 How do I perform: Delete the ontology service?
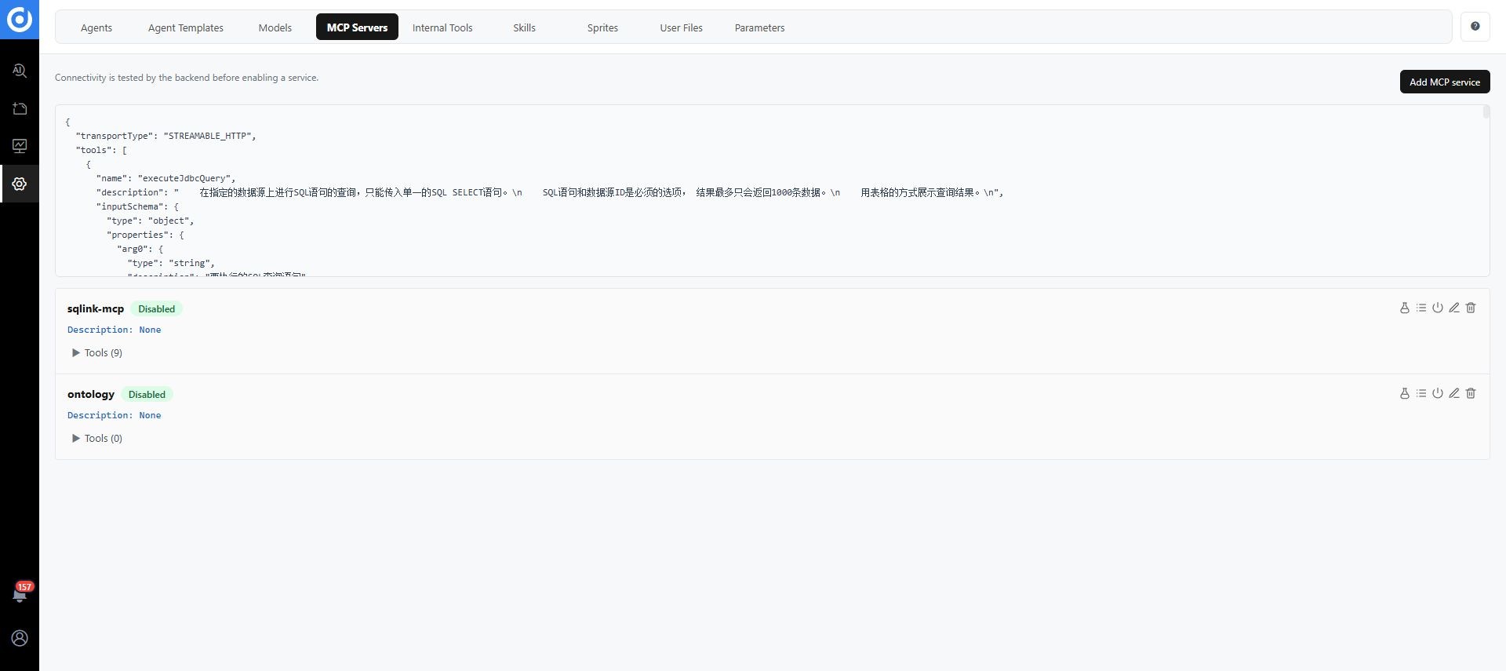1470,393
